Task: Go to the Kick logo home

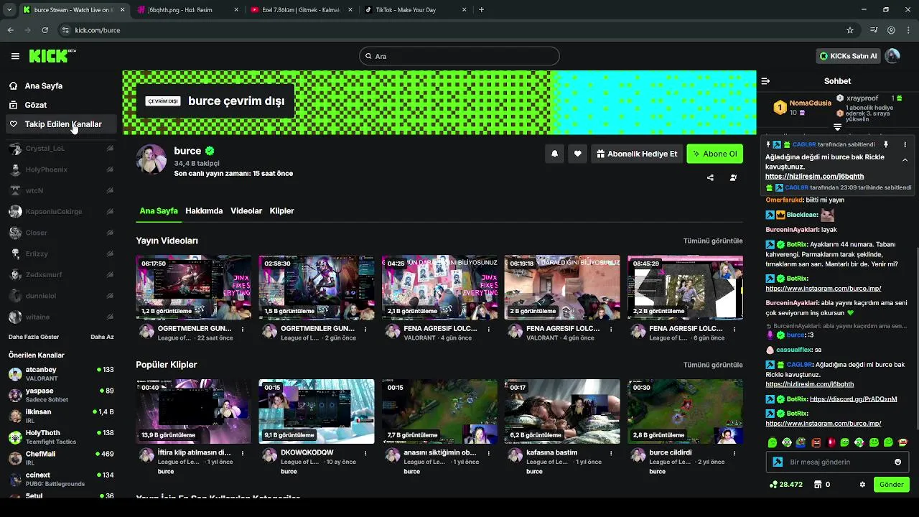Action: coord(52,55)
